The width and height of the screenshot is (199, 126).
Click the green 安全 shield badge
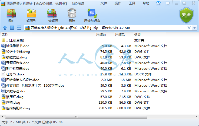tap(186, 15)
